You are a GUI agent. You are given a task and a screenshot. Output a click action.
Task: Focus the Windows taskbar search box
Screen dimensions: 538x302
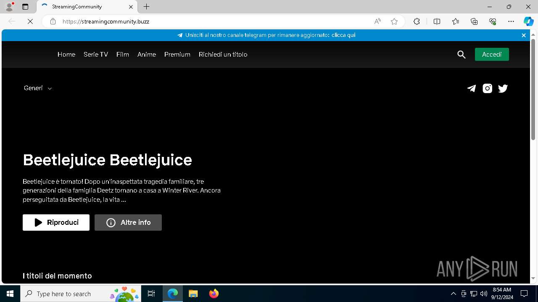coord(81,294)
